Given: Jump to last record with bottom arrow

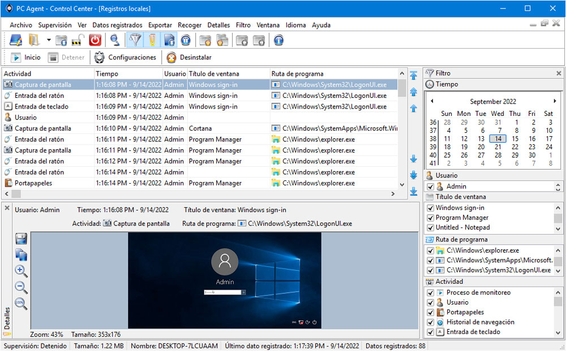Looking at the screenshot, I should 414,192.
